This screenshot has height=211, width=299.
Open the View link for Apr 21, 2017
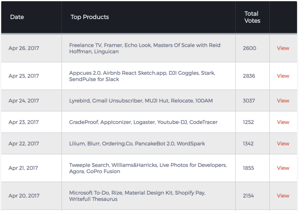click(283, 168)
